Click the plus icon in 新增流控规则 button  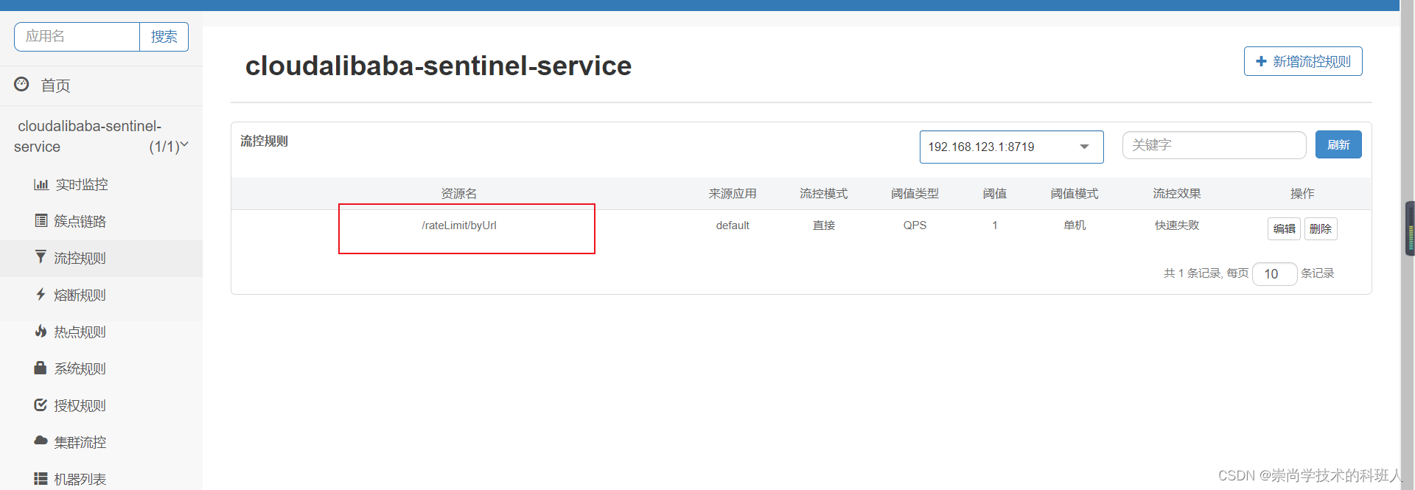1261,61
